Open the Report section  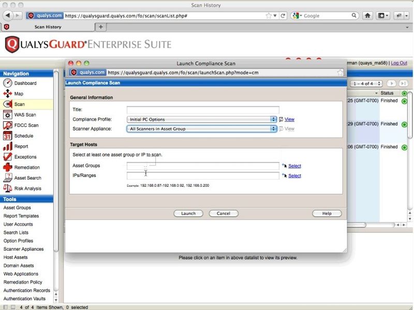21,146
